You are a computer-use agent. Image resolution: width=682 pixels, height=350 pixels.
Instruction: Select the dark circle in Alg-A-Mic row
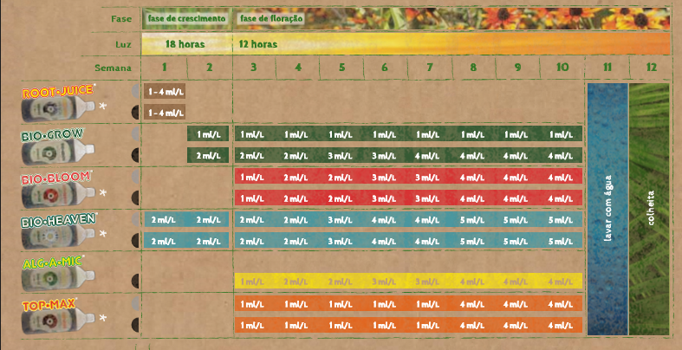[x=134, y=281]
